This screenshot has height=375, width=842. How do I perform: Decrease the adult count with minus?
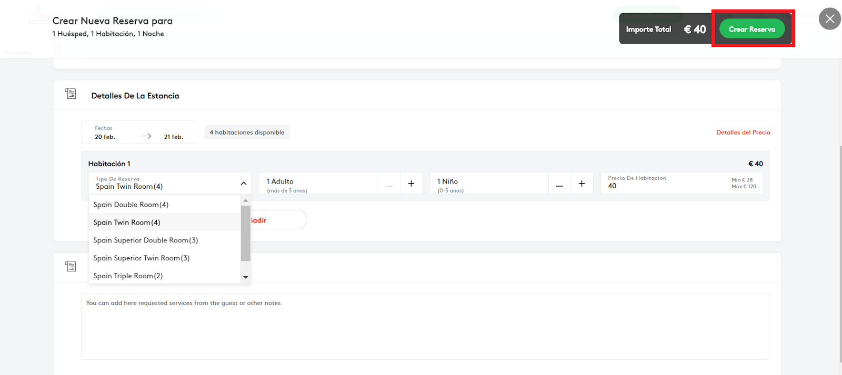[389, 184]
